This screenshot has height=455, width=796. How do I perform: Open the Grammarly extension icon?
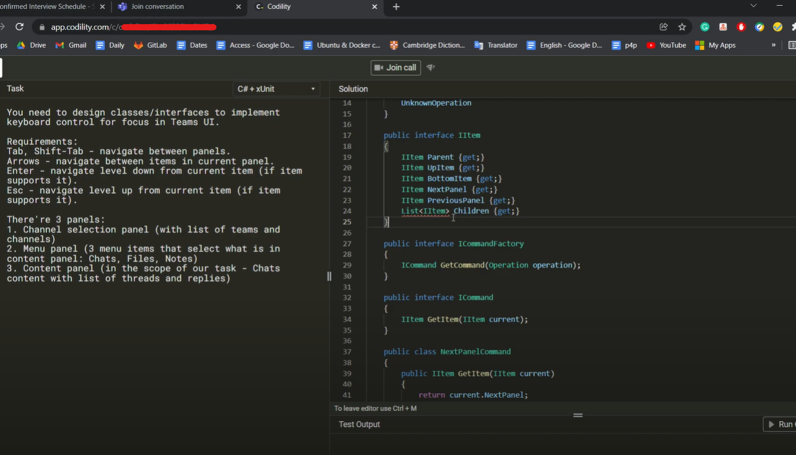(x=704, y=27)
